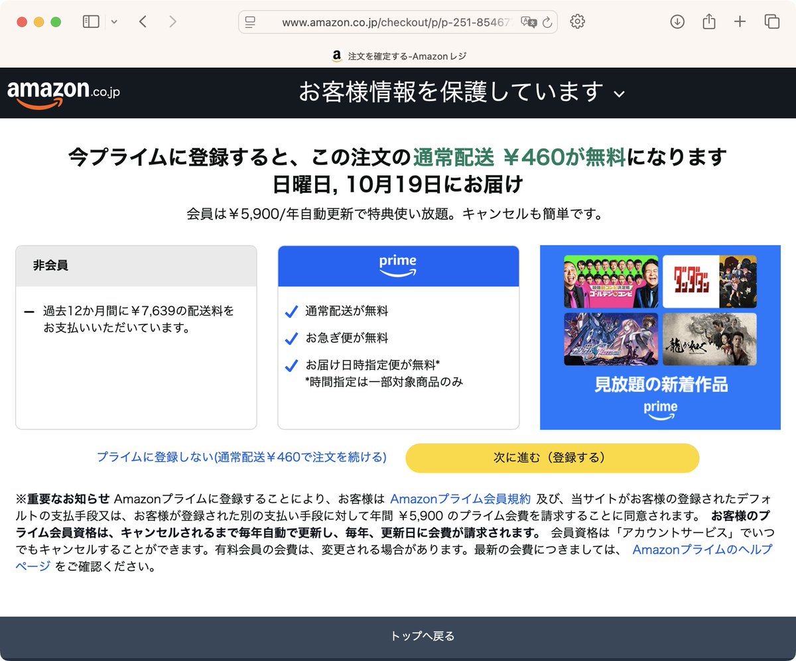796x661 pixels.
Task: Click the 龍が如く thumbnail
Action: (710, 339)
